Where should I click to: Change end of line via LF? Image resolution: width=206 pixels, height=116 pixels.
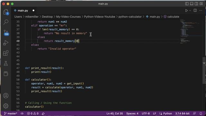click(154, 113)
